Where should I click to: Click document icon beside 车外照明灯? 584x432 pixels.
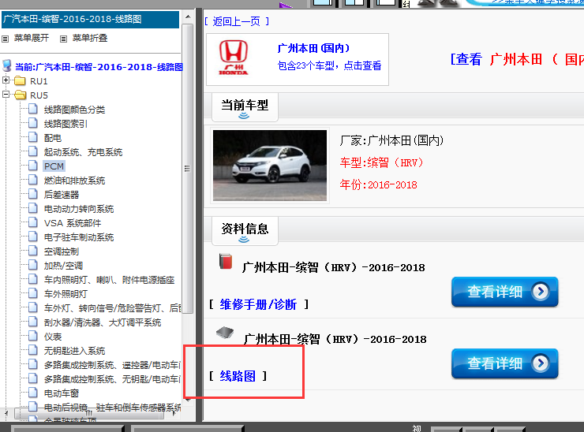[33, 293]
